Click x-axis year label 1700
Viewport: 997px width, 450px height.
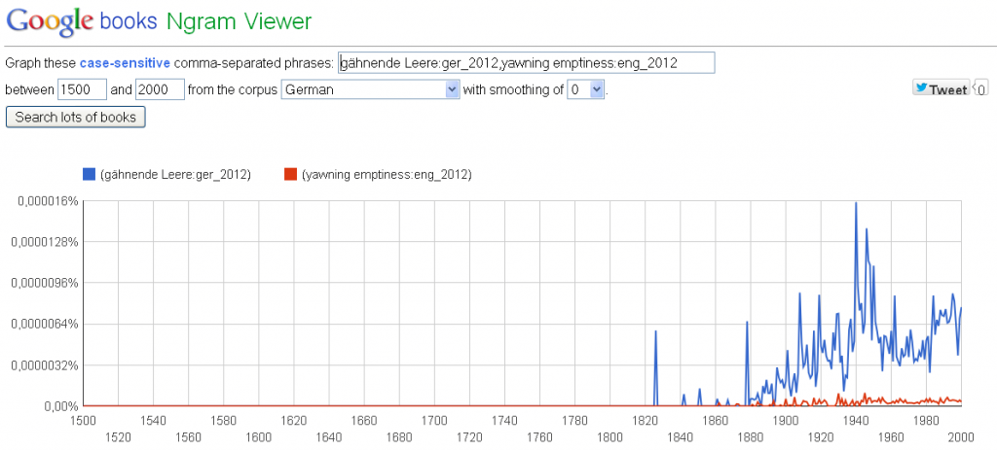click(x=434, y=420)
